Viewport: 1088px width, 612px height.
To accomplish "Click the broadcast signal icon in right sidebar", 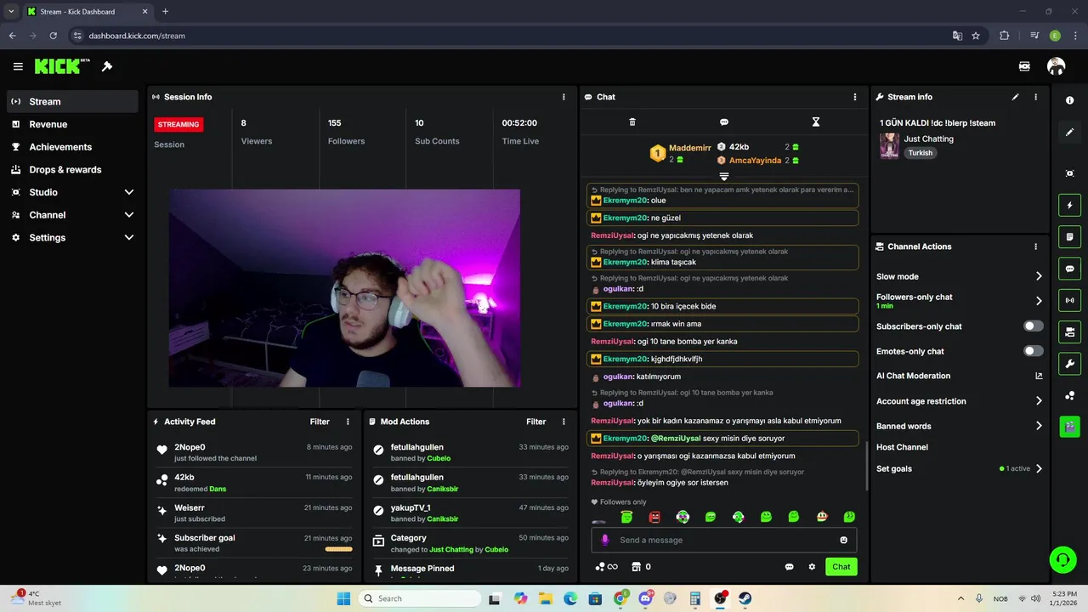I will pyautogui.click(x=1069, y=300).
